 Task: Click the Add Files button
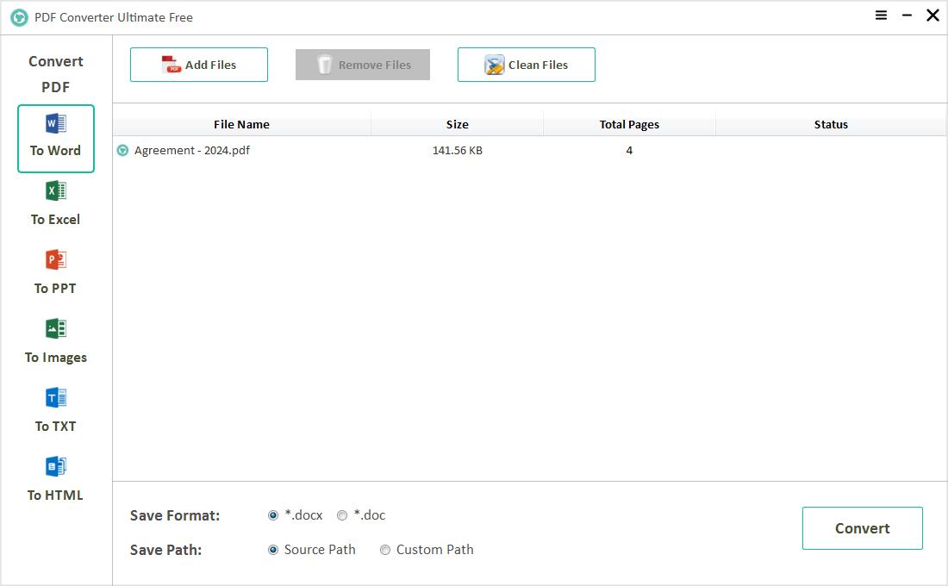(x=198, y=64)
